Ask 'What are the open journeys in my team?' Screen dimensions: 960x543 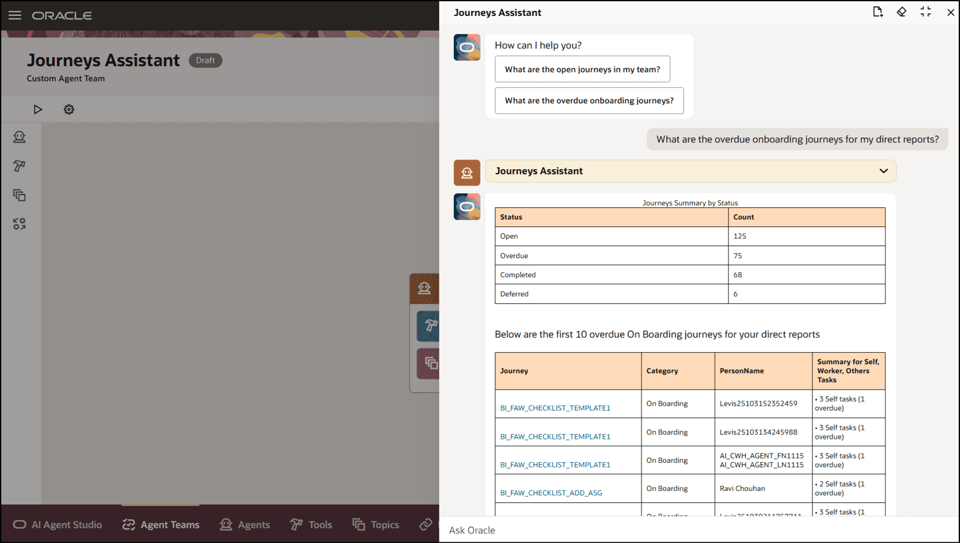(x=582, y=69)
